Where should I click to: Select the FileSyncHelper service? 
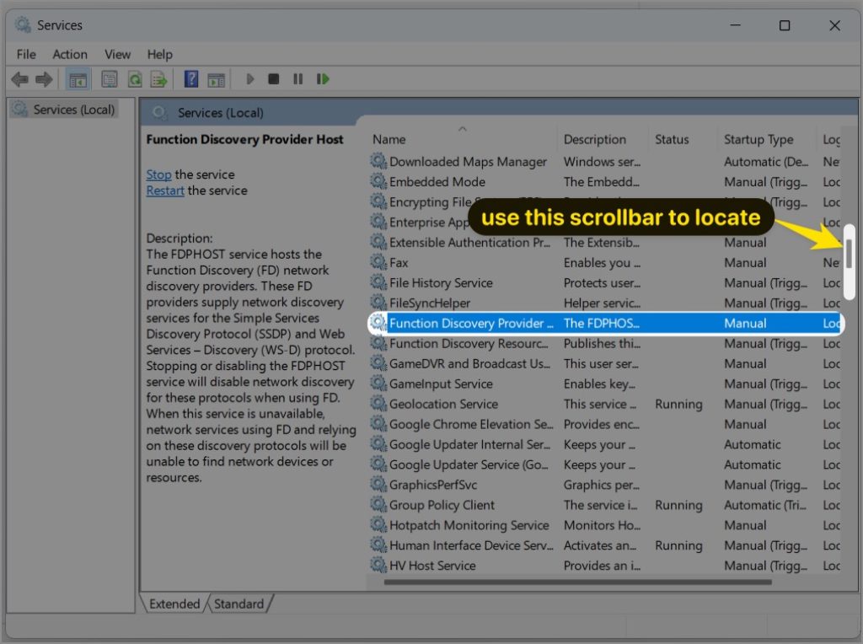(x=603, y=303)
